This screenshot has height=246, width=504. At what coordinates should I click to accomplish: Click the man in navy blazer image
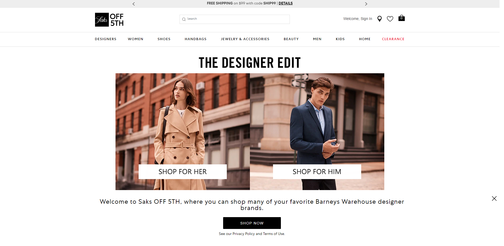coord(317,132)
